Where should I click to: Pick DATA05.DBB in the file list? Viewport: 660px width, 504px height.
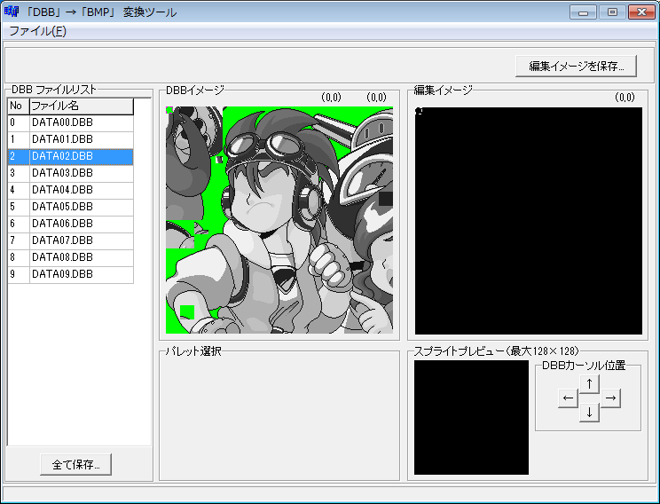click(62, 207)
